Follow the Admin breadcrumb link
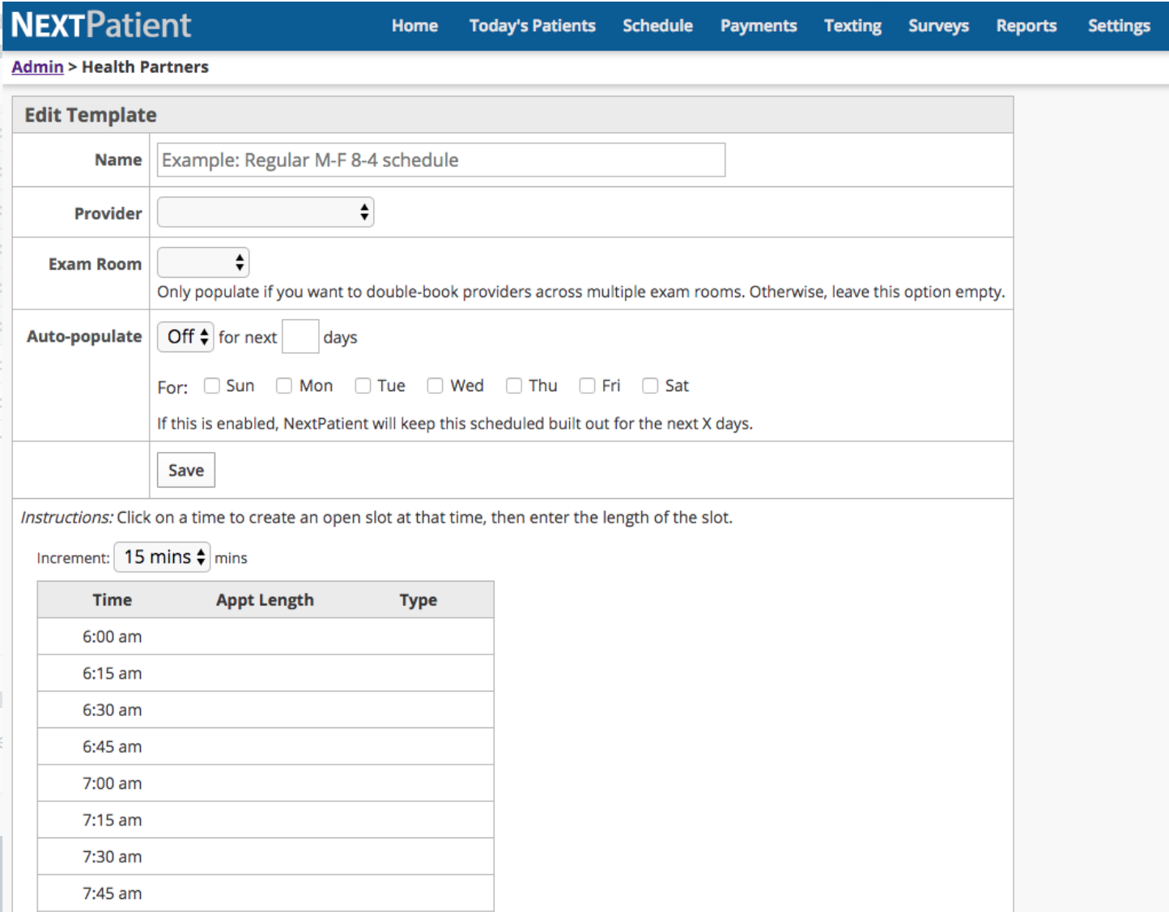 37,66
